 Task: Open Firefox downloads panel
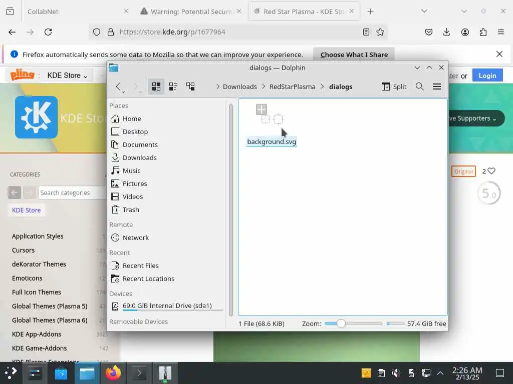pyautogui.click(x=446, y=32)
